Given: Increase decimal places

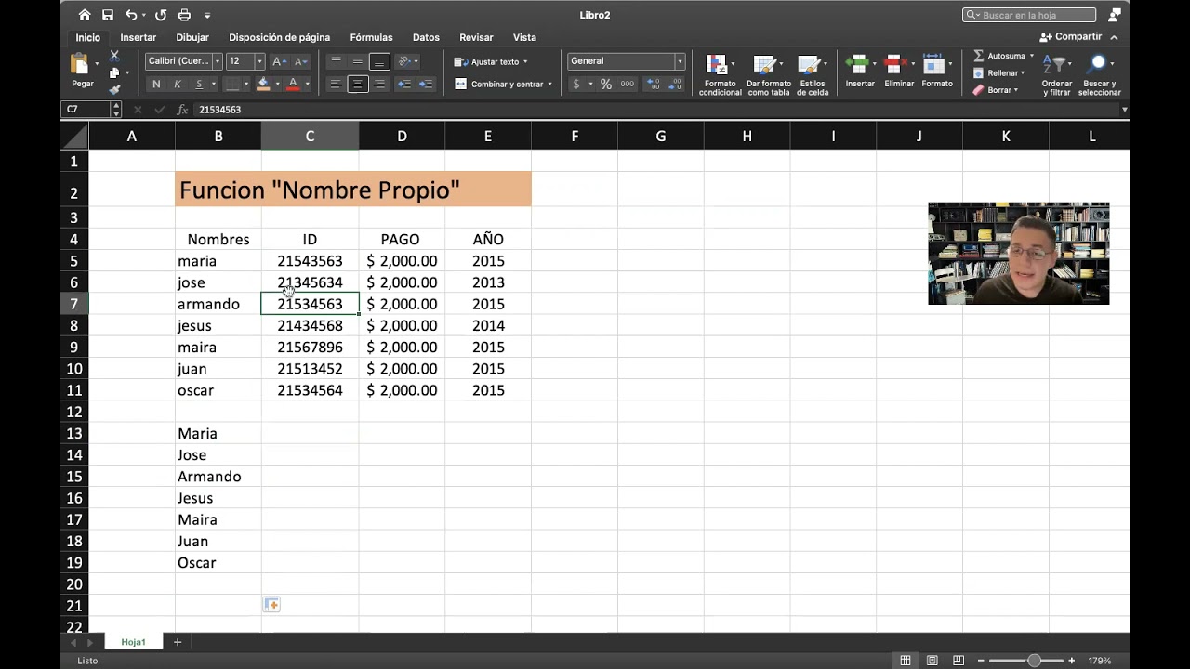Looking at the screenshot, I should [653, 84].
